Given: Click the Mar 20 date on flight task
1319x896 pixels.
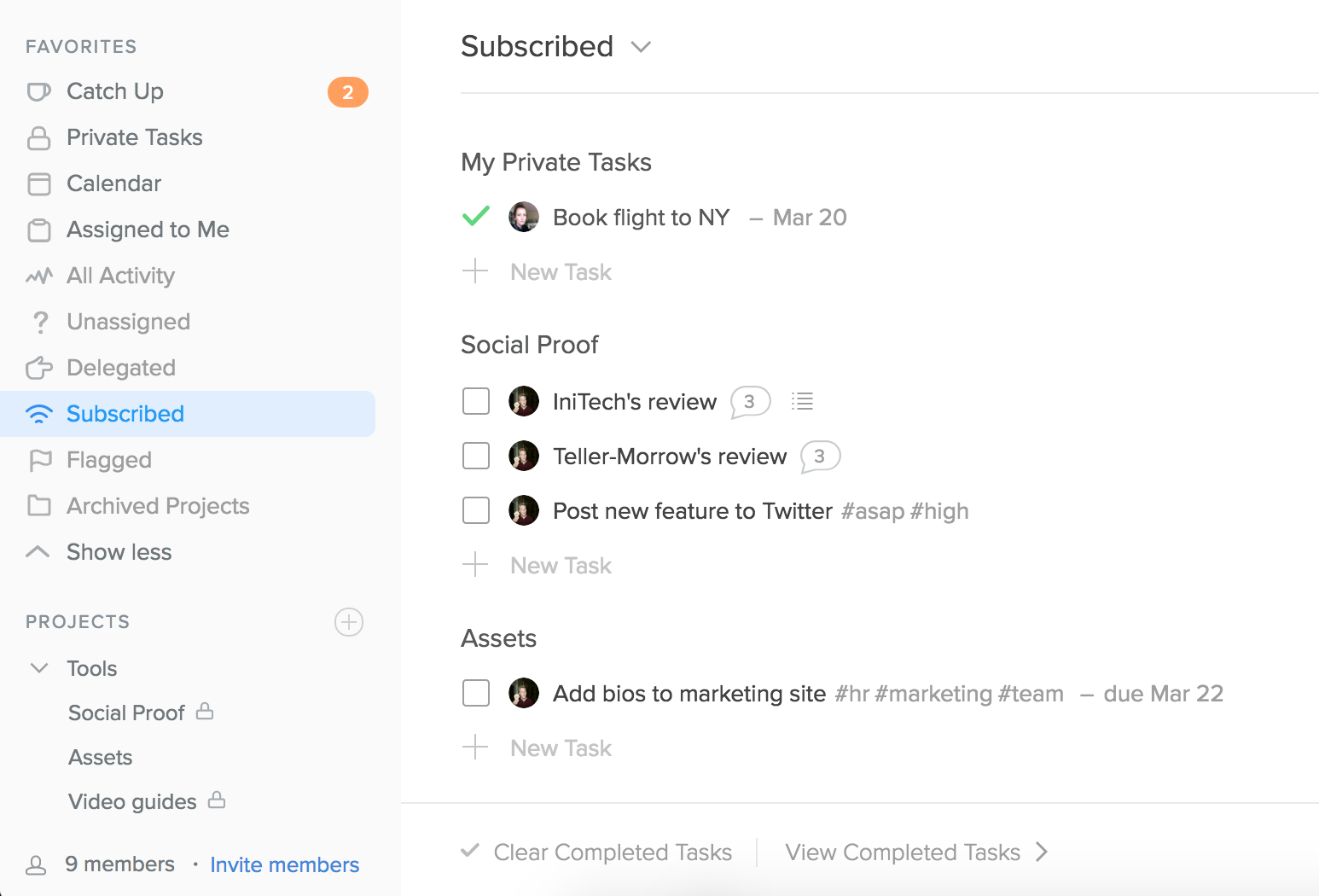Looking at the screenshot, I should tap(810, 218).
